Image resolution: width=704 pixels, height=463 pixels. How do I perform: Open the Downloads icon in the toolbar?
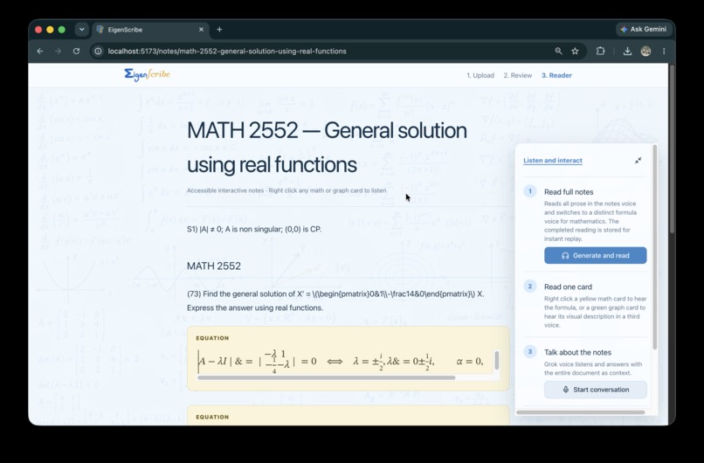[628, 52]
